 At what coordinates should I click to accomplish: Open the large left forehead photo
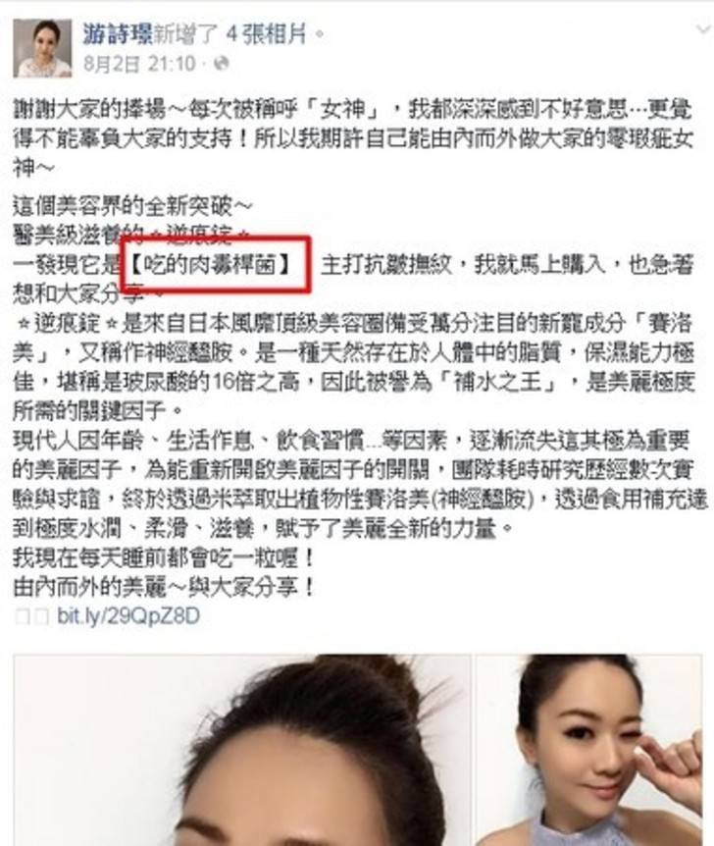(x=242, y=750)
